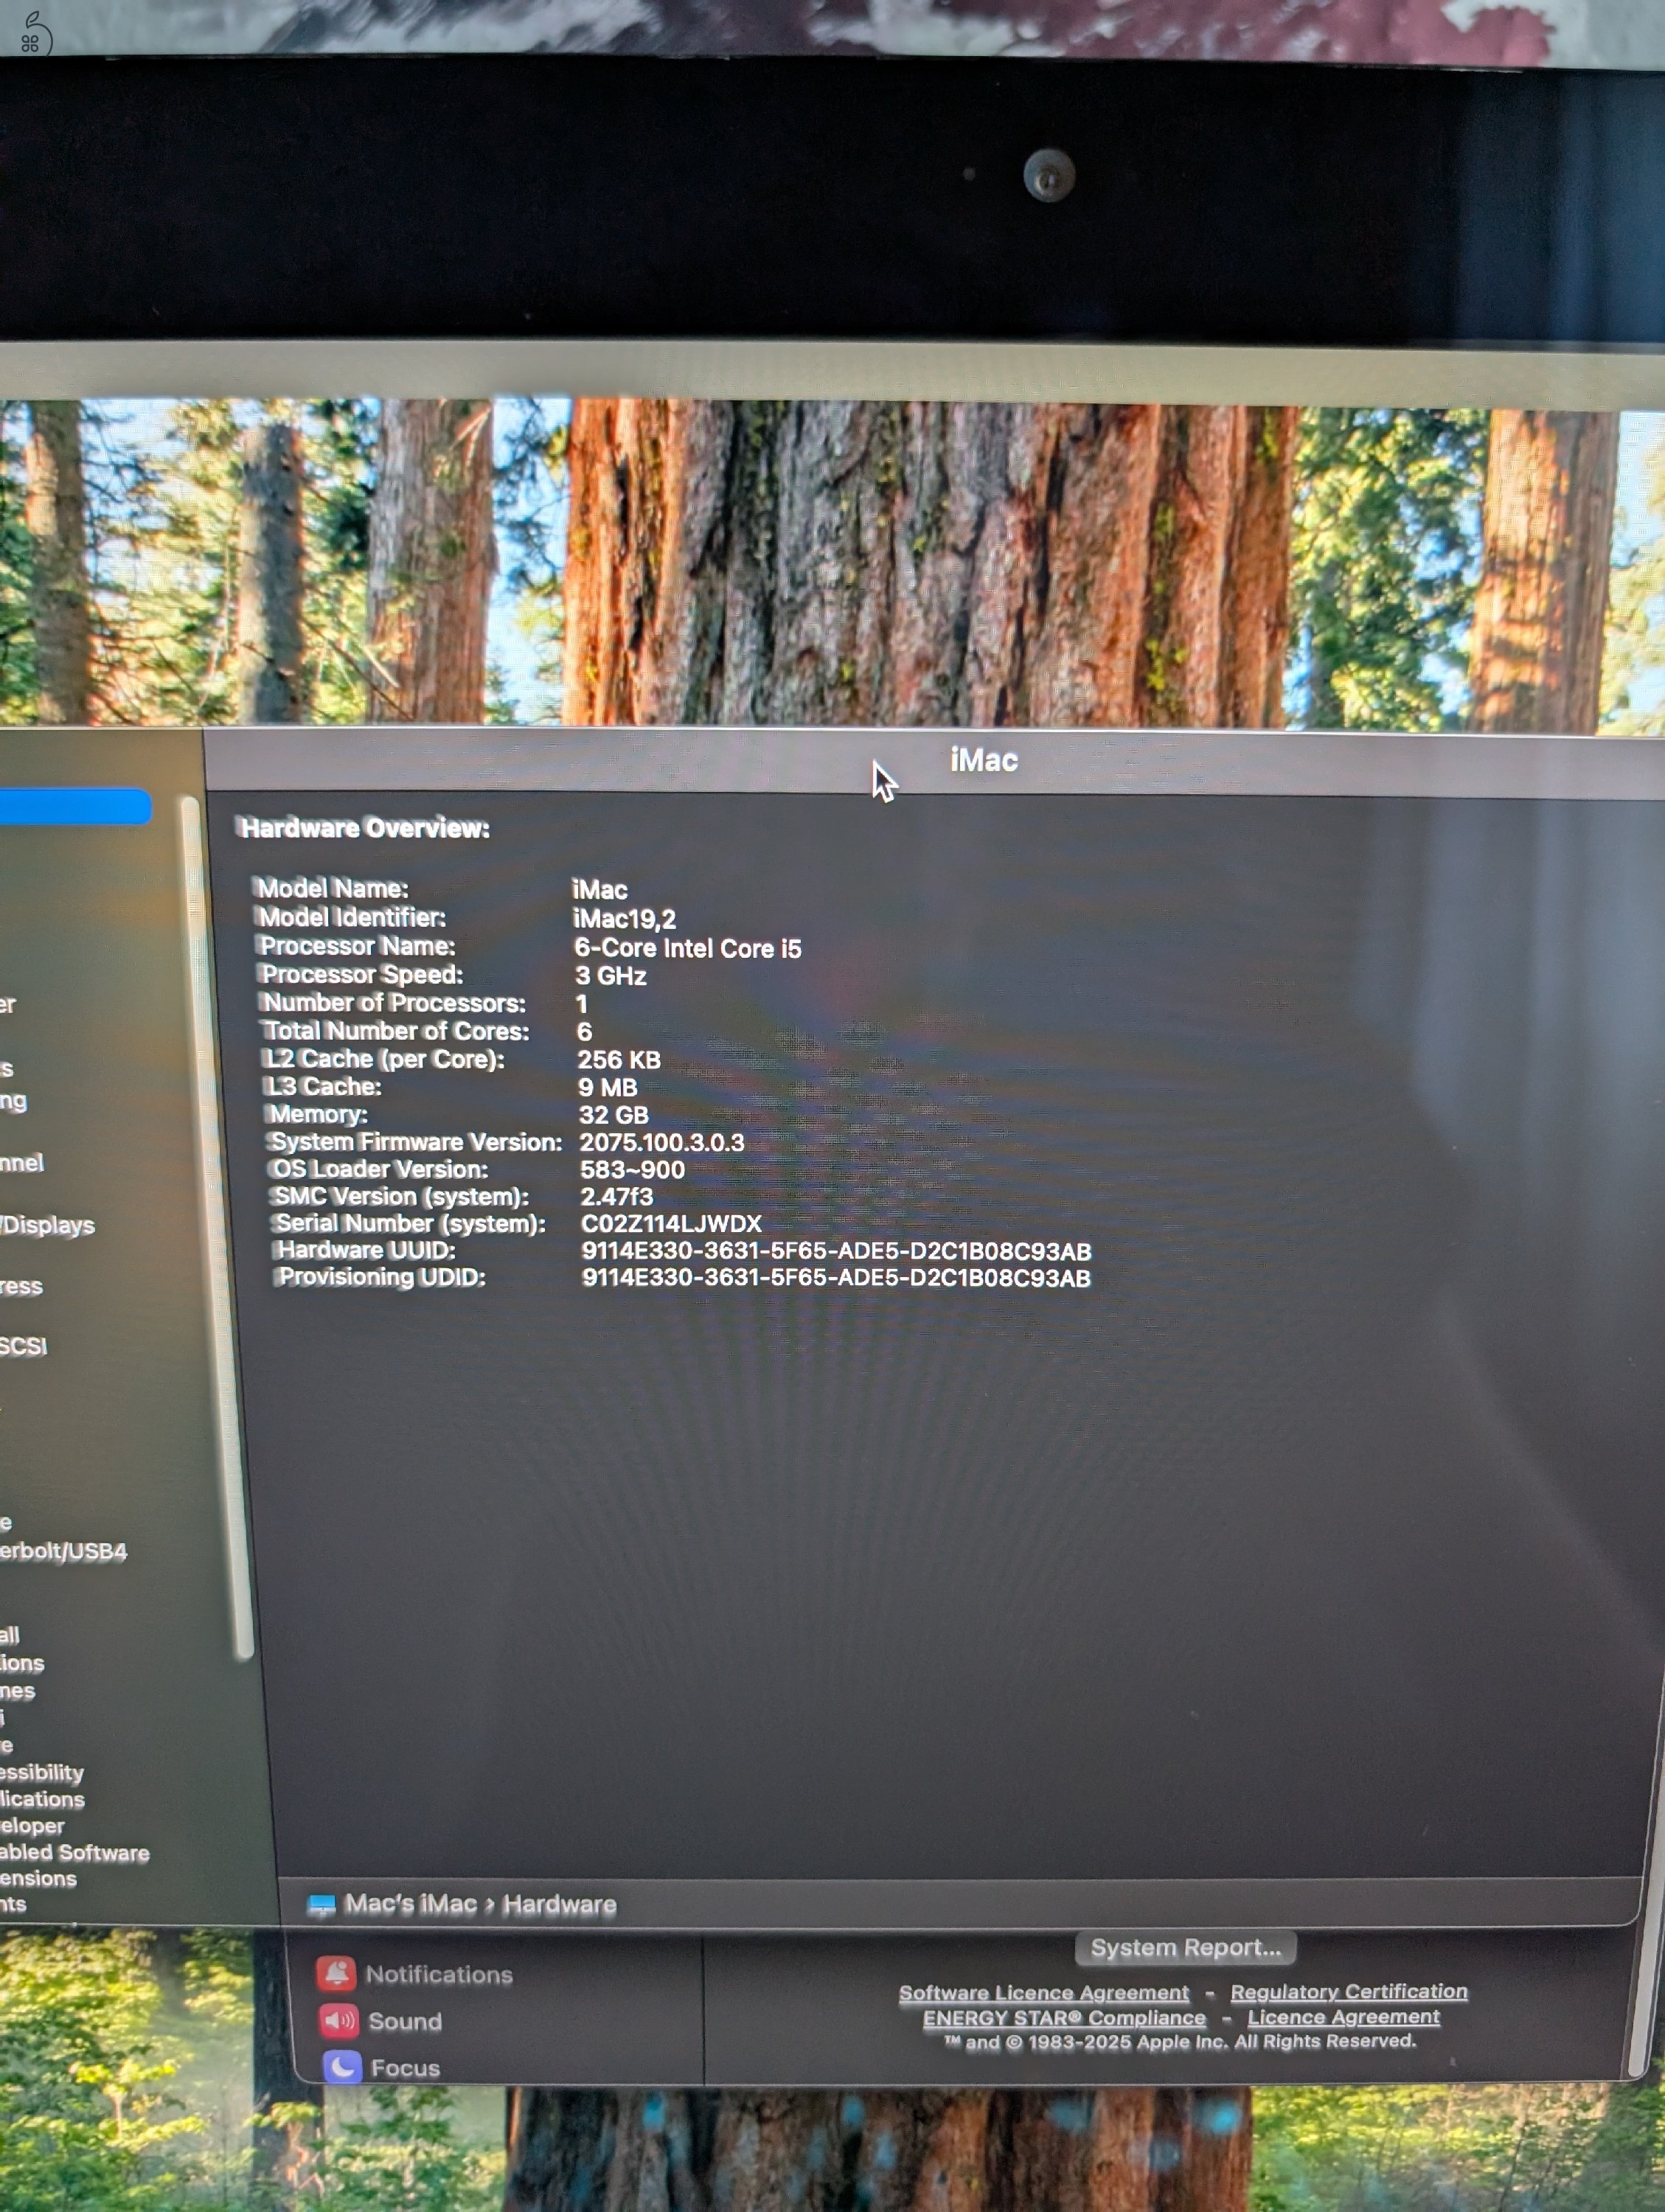
Task: Select the Disabled Software sidebar entry
Action: pyautogui.click(x=74, y=1852)
